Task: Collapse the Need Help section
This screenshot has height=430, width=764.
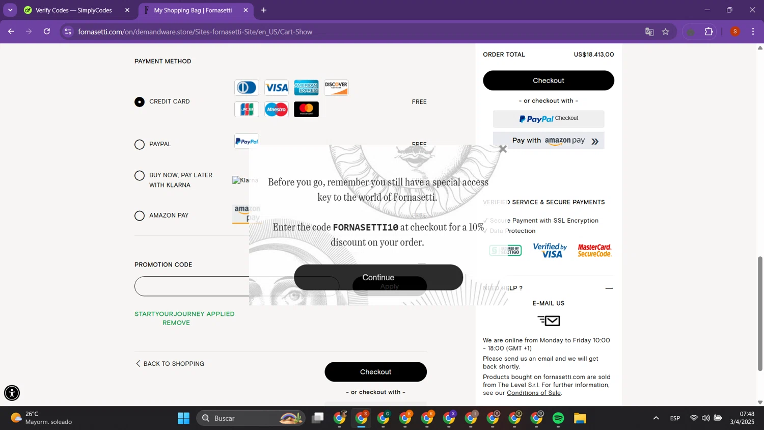Action: (x=609, y=288)
